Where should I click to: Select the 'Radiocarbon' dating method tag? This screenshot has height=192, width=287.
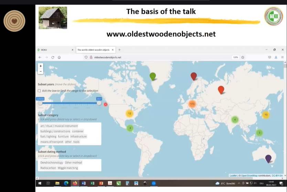coord(48,168)
